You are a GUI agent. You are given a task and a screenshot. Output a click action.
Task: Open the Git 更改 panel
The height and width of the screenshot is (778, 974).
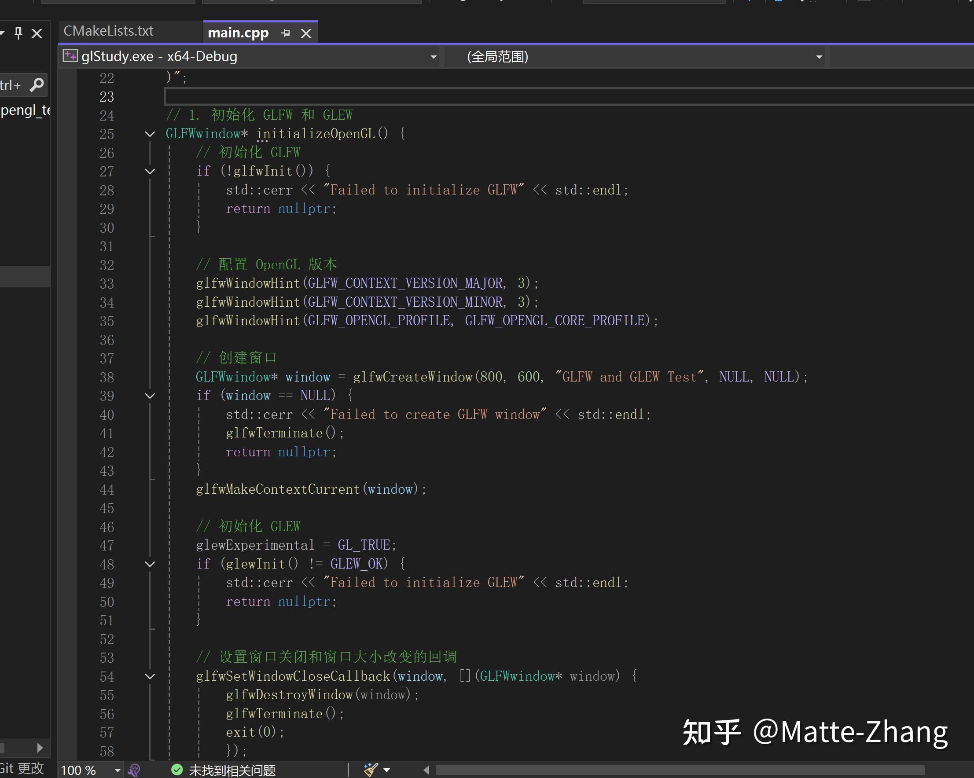[22, 768]
